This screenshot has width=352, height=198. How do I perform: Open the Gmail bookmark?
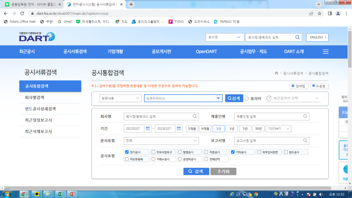click(64, 21)
